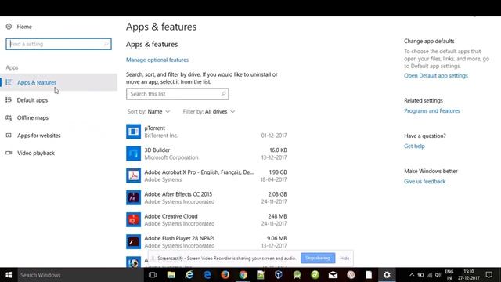Click Manage optional features link
Screen dimensions: 501x282
click(157, 60)
